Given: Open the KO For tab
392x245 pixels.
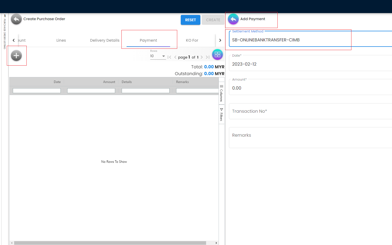Looking at the screenshot, I should (192, 40).
